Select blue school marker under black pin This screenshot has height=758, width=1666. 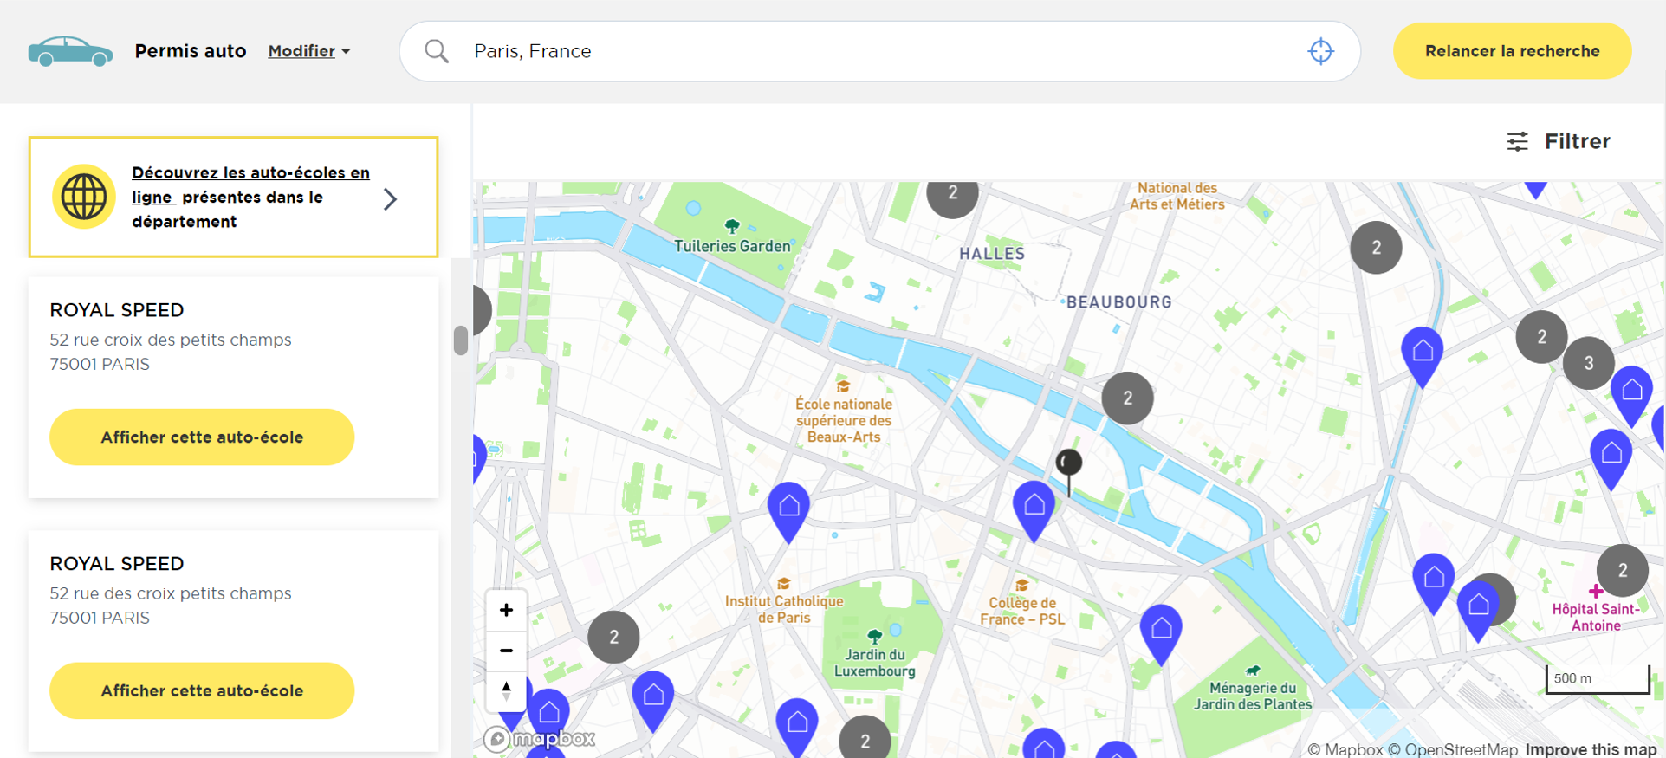[x=1034, y=509]
